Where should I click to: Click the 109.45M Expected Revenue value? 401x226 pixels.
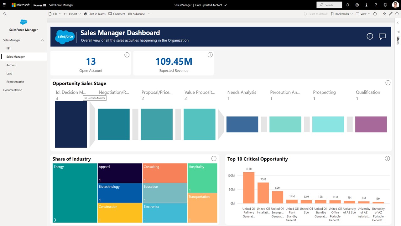(174, 61)
